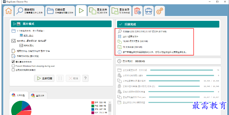229x115 pixels.
Task: Click the 图片模式 teal header title
Action: (28, 24)
